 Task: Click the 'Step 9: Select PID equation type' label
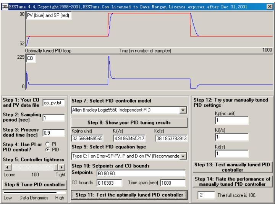(x=109, y=147)
